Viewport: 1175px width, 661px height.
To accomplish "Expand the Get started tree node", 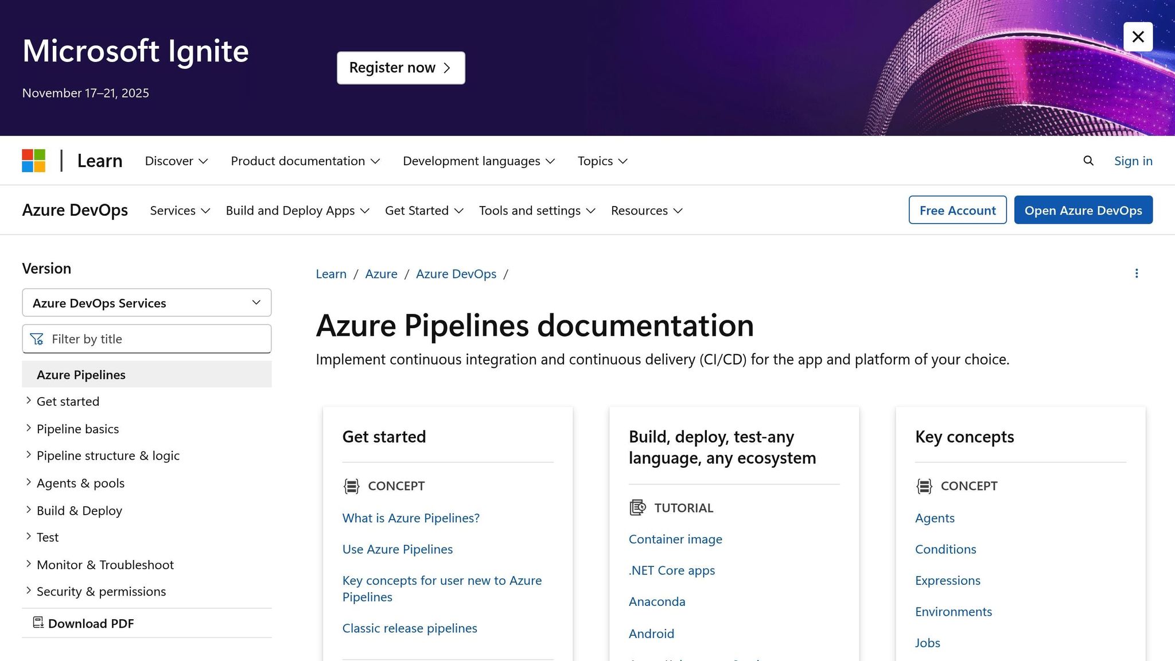I will pyautogui.click(x=28, y=401).
